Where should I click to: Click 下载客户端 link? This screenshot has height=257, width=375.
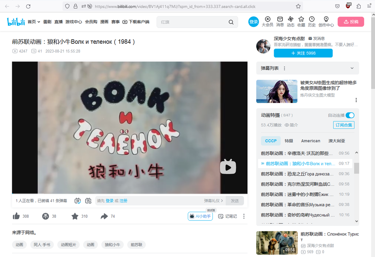click(x=136, y=22)
